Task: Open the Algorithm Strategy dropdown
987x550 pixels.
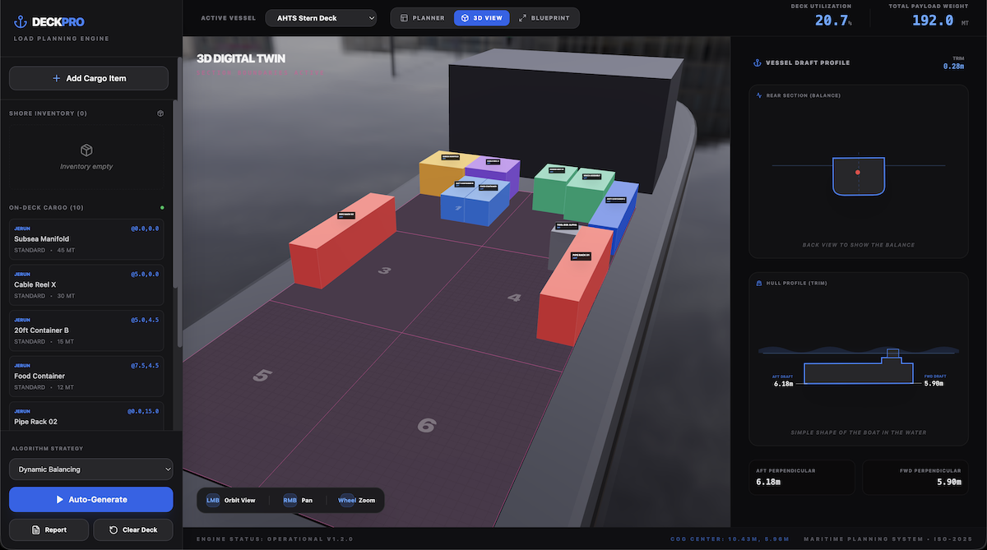Action: [x=90, y=469]
